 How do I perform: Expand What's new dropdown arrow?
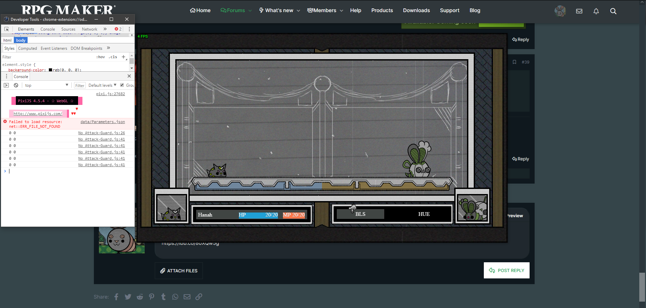(298, 11)
